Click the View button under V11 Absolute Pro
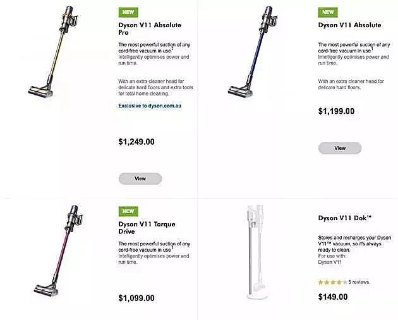The height and width of the screenshot is (320, 398). point(140,179)
